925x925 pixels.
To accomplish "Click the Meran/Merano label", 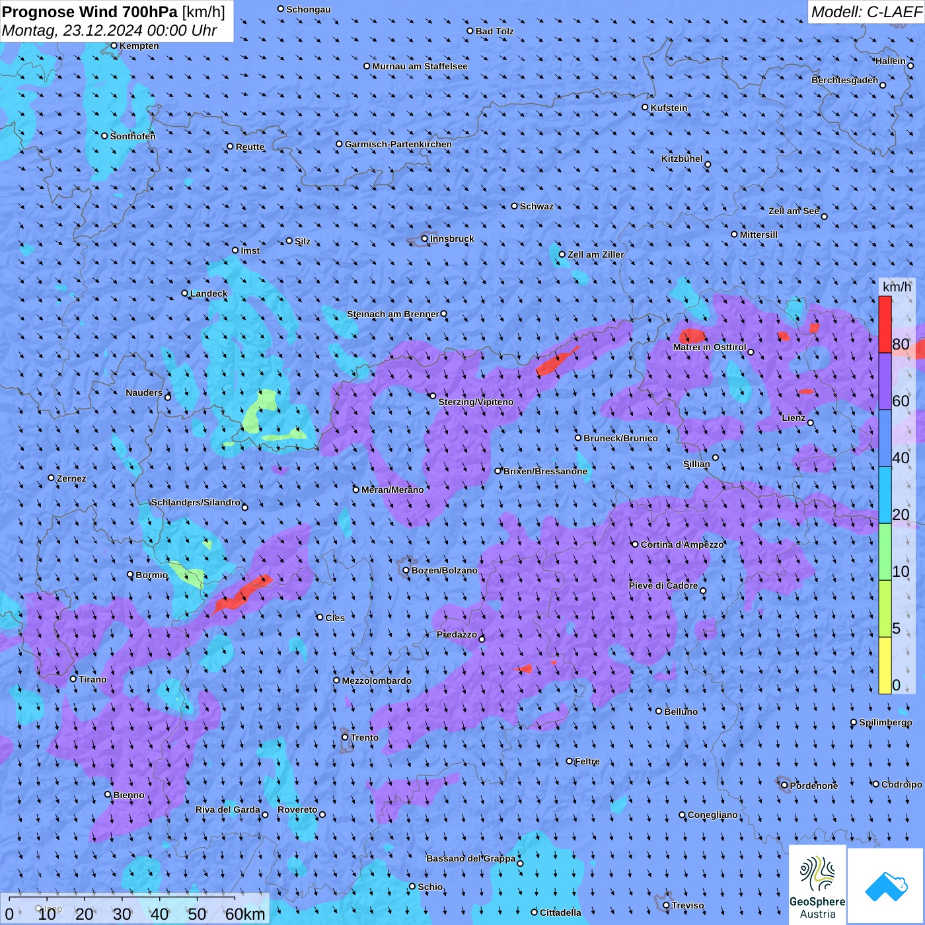I will click(392, 490).
